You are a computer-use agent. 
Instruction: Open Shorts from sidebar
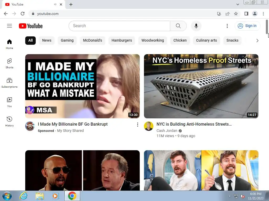pos(9,63)
